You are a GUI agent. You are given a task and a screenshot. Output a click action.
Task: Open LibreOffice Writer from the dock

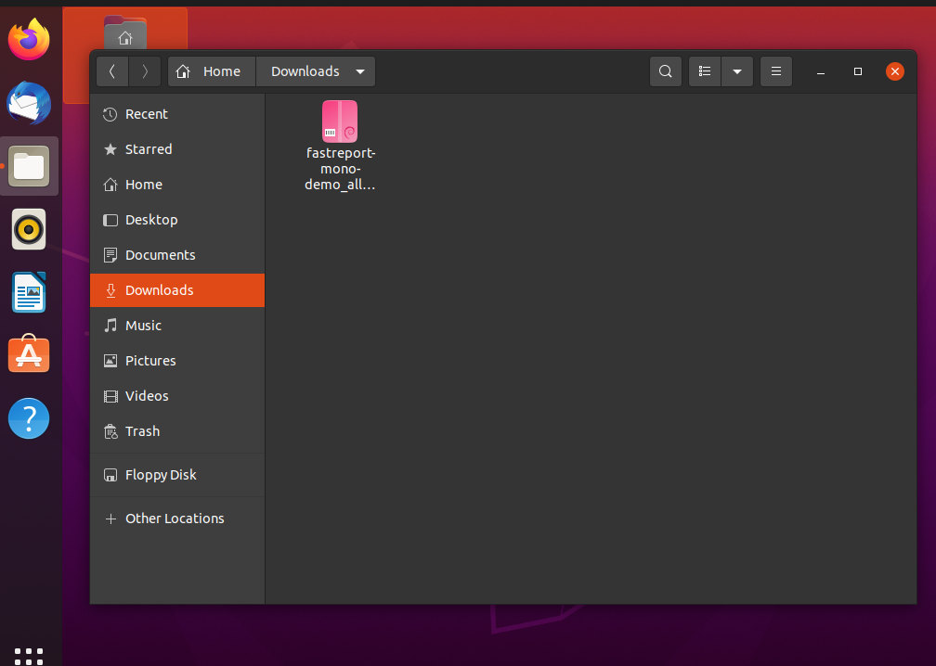point(29,292)
